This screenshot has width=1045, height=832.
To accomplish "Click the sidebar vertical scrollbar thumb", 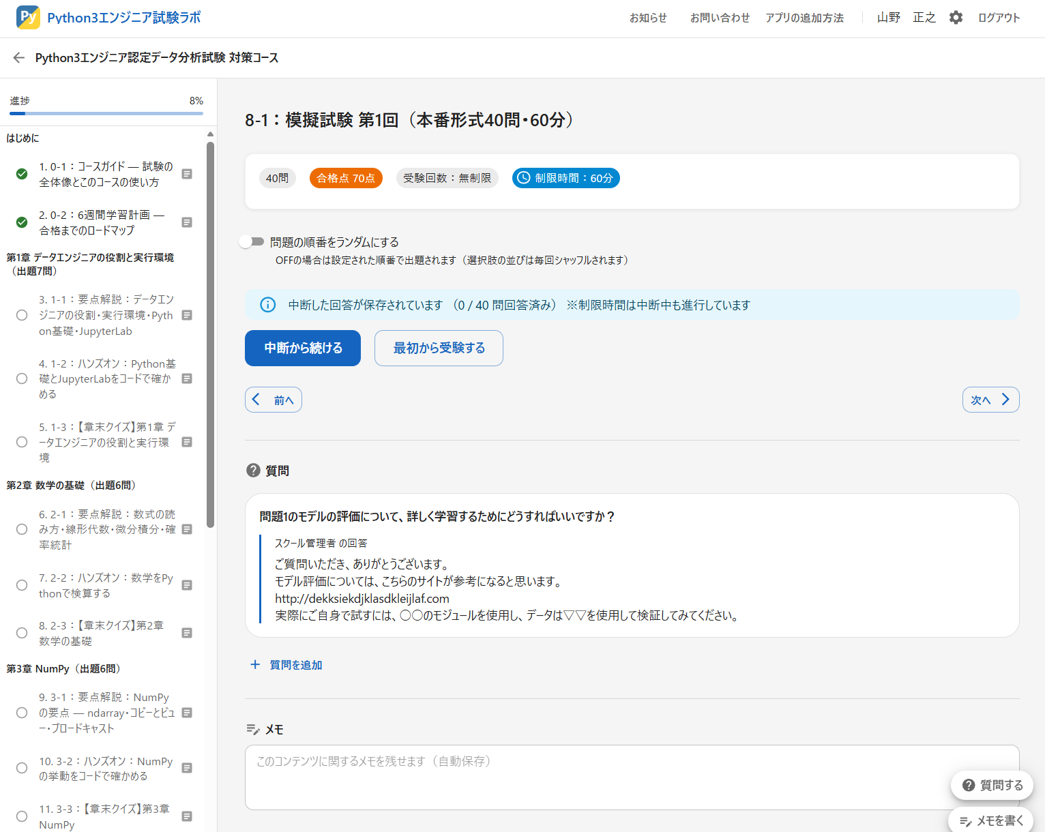I will click(x=211, y=334).
